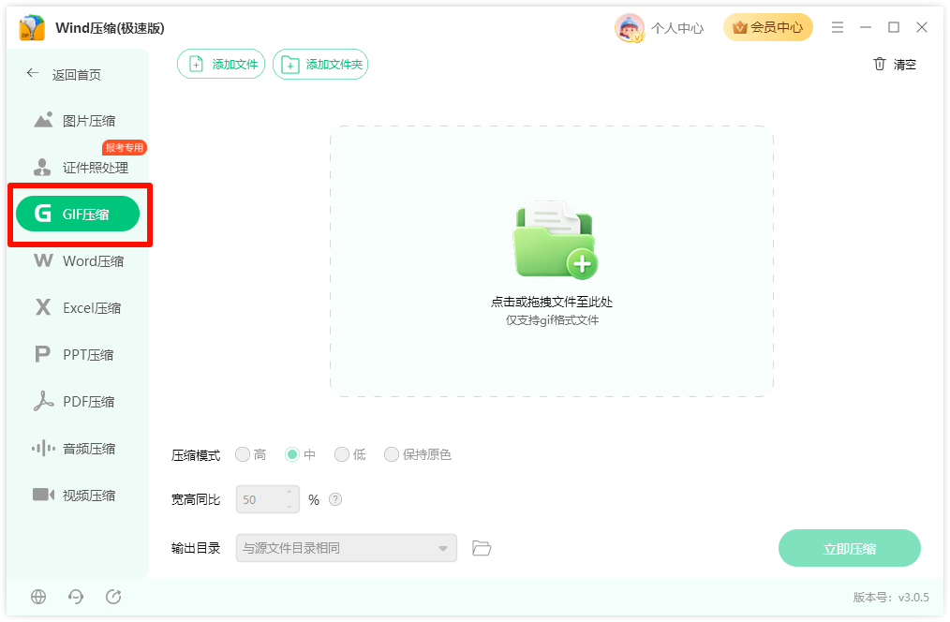The width and height of the screenshot is (950, 622).
Task: Switch to Excel压缩 tab
Action: 78,307
